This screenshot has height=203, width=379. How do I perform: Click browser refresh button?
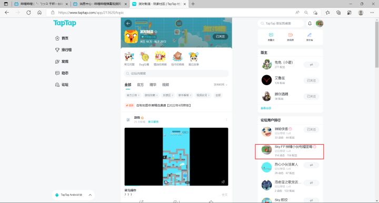(x=28, y=13)
